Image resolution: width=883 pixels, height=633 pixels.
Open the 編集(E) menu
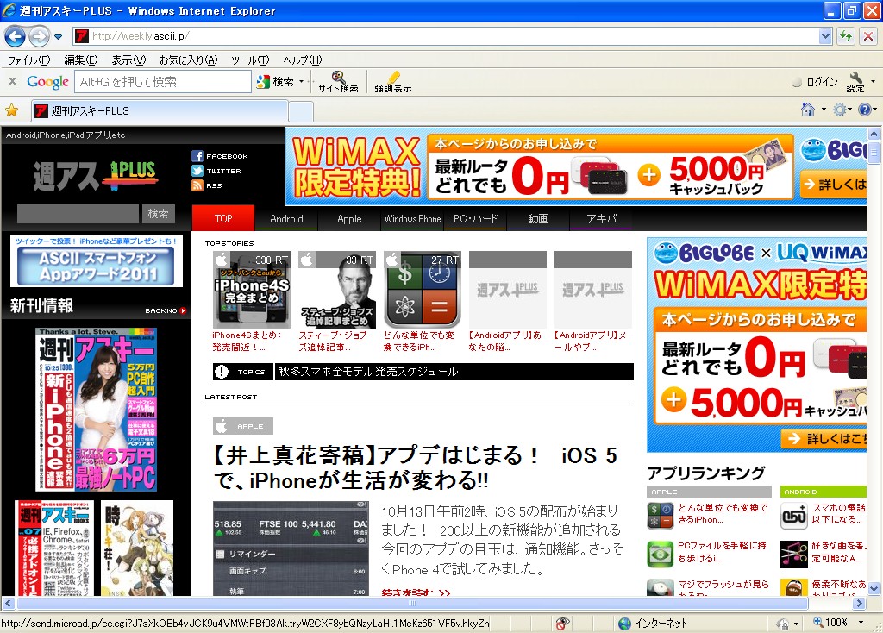click(80, 60)
